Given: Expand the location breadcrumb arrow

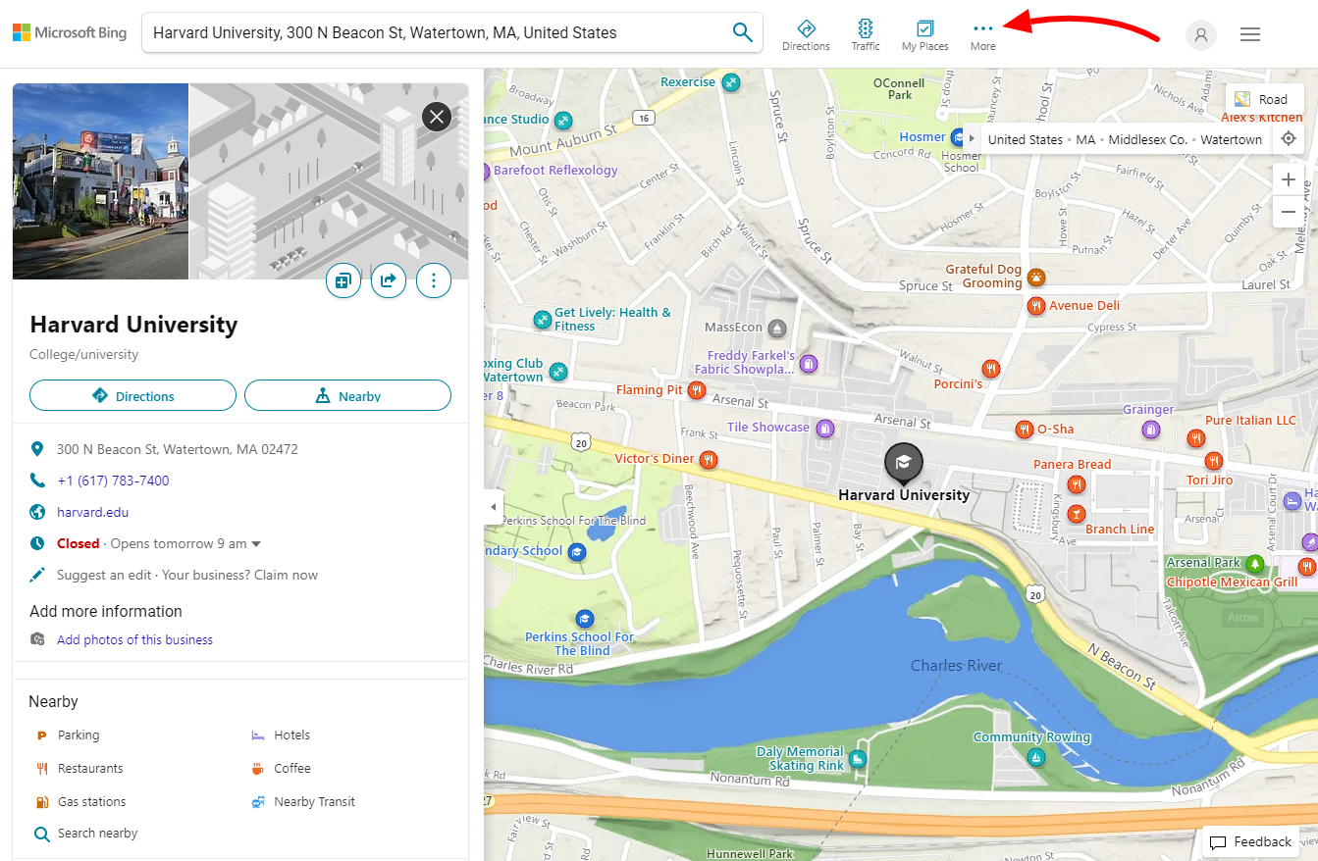Looking at the screenshot, I should (x=972, y=139).
